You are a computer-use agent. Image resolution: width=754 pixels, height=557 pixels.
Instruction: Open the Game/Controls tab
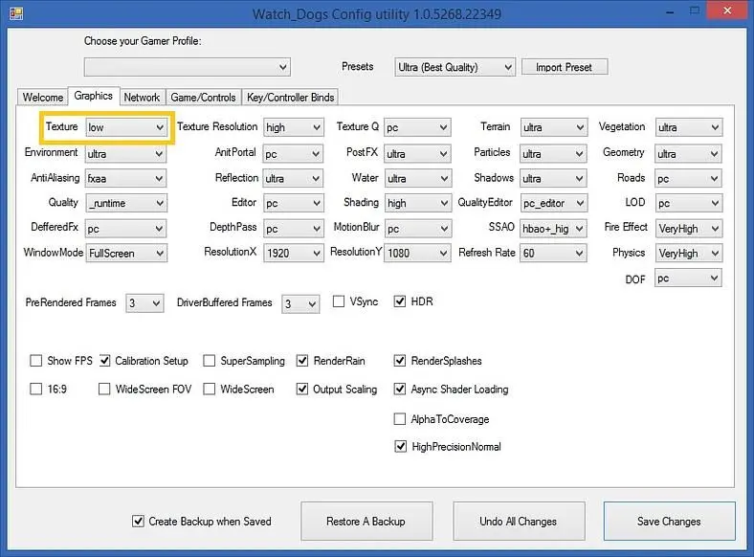click(x=204, y=98)
